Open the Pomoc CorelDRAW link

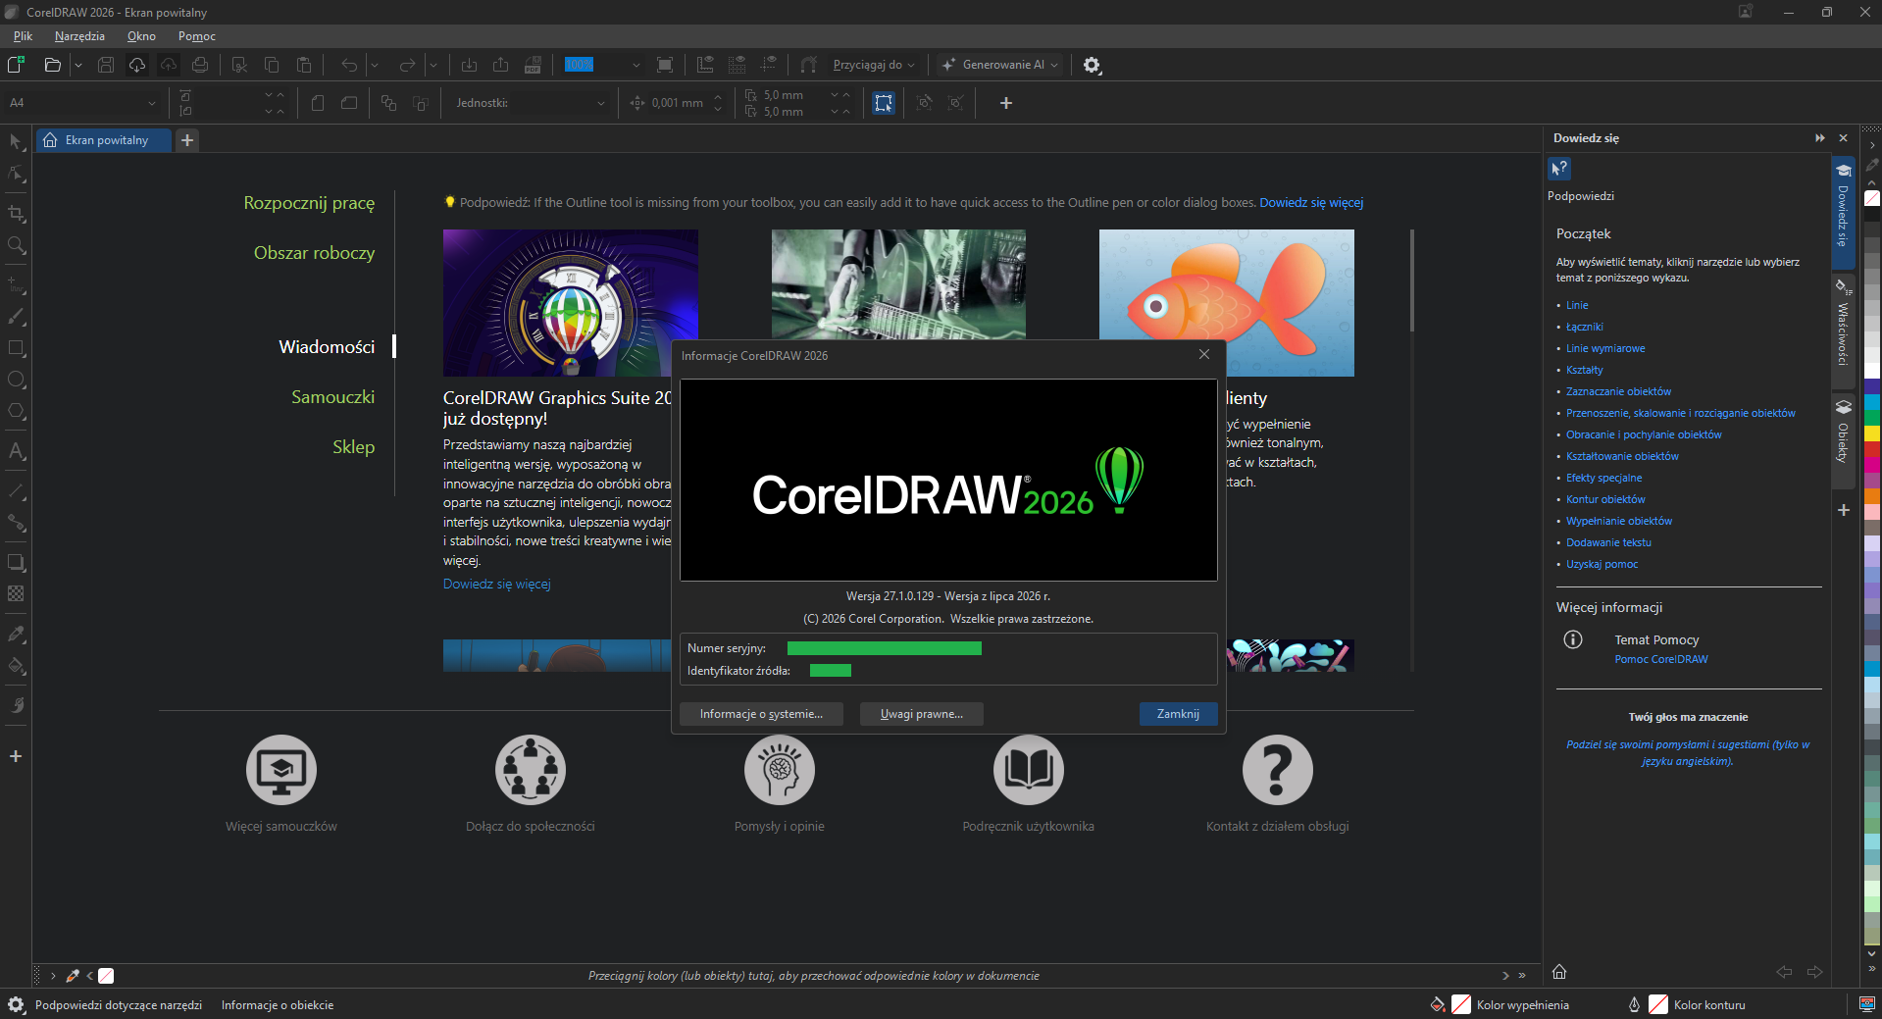(x=1661, y=659)
